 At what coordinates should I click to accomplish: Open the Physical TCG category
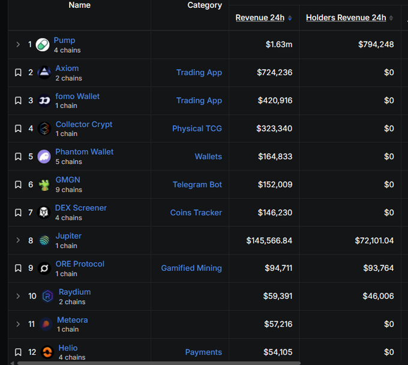[197, 128]
